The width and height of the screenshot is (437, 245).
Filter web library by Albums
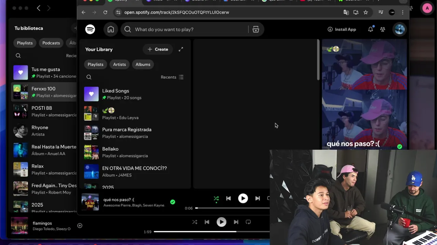[143, 64]
